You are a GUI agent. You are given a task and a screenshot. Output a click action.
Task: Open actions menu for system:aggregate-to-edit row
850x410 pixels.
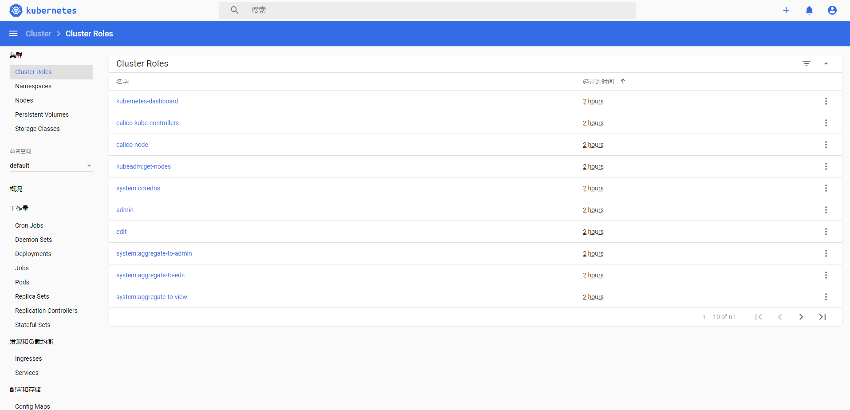tap(826, 275)
